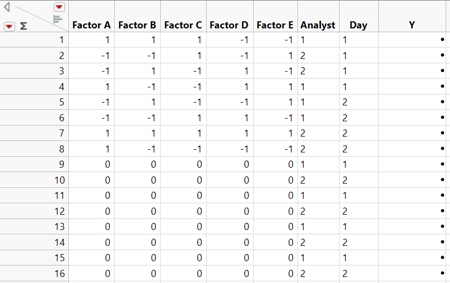The width and height of the screenshot is (450, 283).
Task: Select the Factor C column header
Action: pos(183,25)
